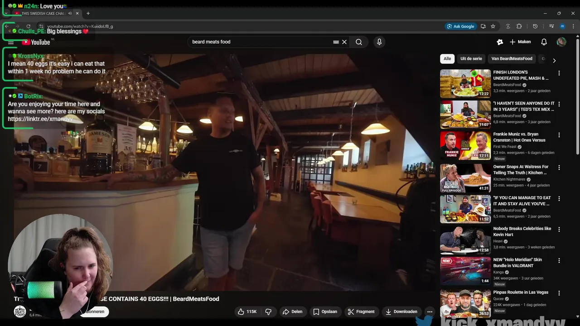The image size is (580, 326).
Task: Click the Downloaden button
Action: point(401,312)
